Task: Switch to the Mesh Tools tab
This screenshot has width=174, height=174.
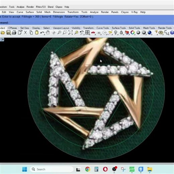Action: pos(149,28)
